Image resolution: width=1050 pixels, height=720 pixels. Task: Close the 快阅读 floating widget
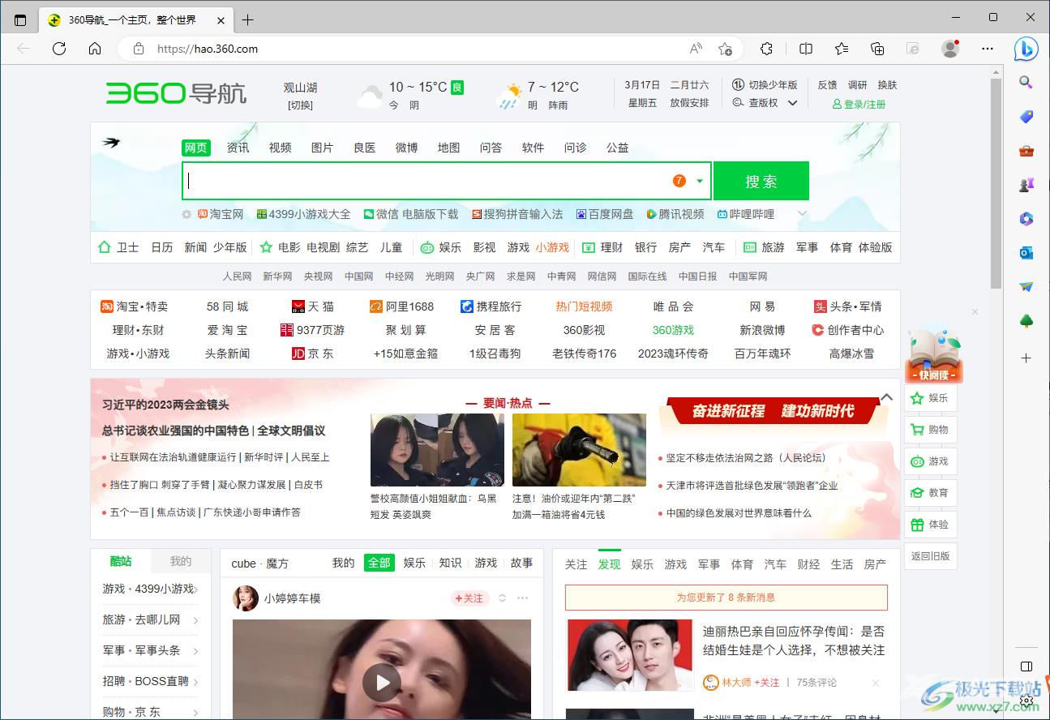point(975,312)
